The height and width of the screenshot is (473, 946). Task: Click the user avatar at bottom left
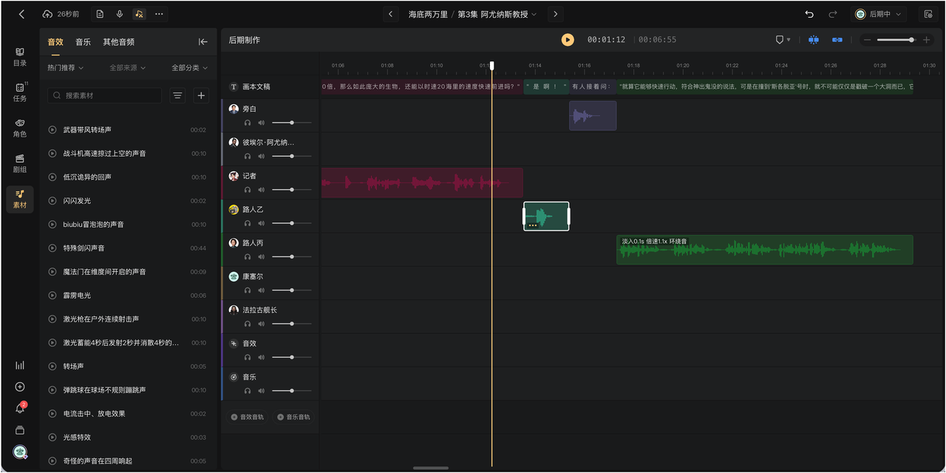point(20,452)
